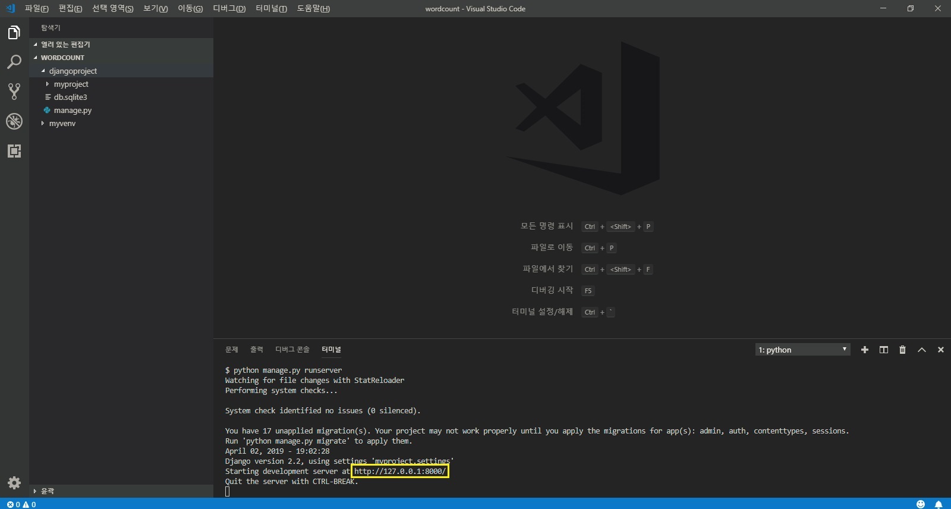Click the file icon beside db.sqlite3
This screenshot has height=509, width=951.
pyautogui.click(x=48, y=97)
